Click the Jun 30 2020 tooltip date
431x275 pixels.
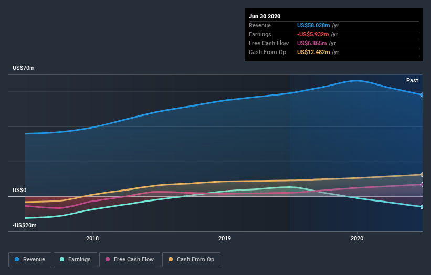click(265, 16)
